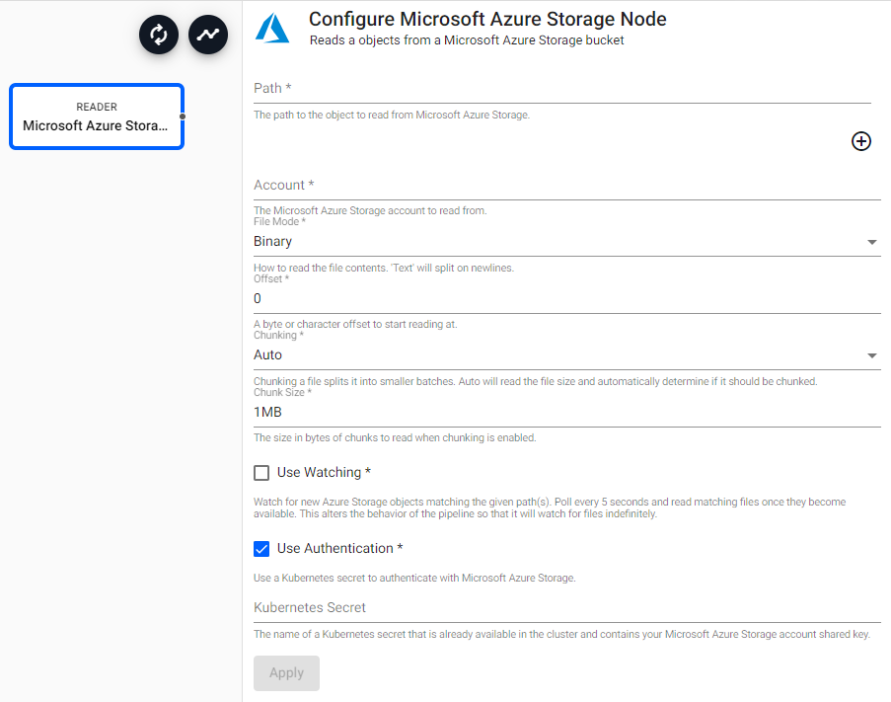Image resolution: width=891 pixels, height=702 pixels.
Task: Click the Offset field with value 0
Action: coord(567,299)
